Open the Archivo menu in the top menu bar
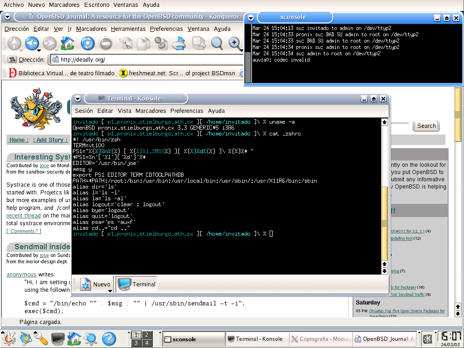This screenshot has width=464, height=348. (x=14, y=5)
